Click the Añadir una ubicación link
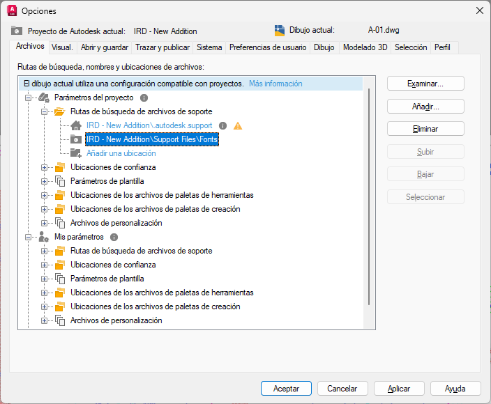Screen dimensions: 491x404 (121, 153)
